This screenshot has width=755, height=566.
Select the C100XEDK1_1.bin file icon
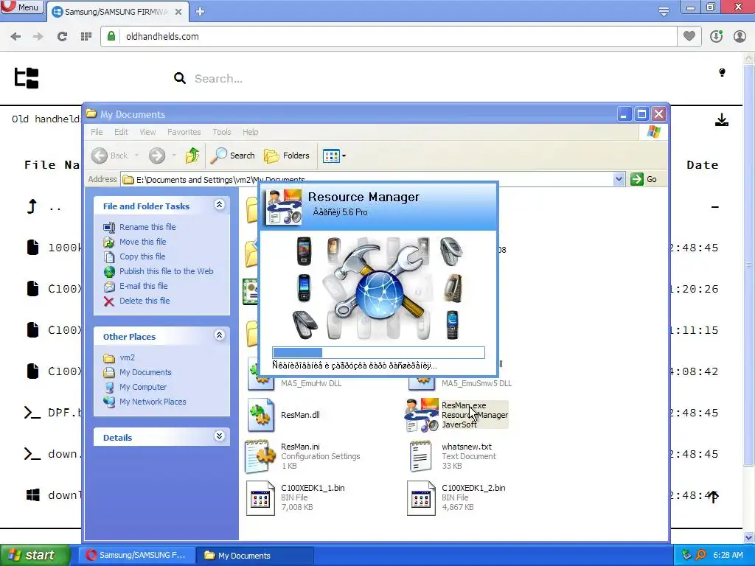coord(260,498)
